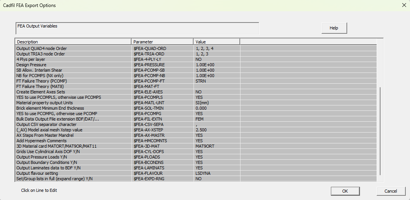This screenshot has height=200, width=410.
Task: Edit FT Failure Theory (PCOMP) line
Action: point(196,81)
